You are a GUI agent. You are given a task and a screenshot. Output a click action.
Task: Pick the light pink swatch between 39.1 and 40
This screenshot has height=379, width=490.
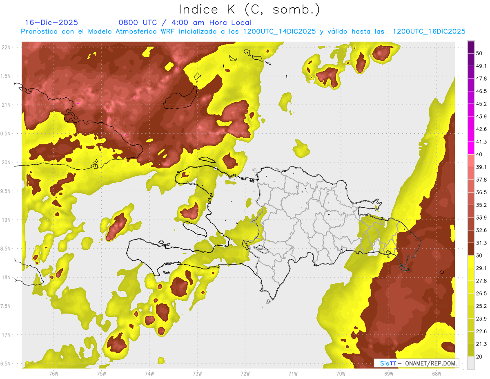click(x=471, y=161)
